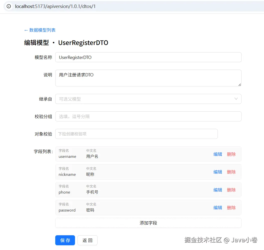Delete the username field row

[x=231, y=154]
